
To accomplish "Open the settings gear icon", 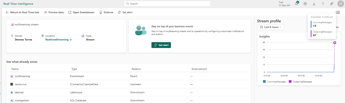I will click(305, 4).
